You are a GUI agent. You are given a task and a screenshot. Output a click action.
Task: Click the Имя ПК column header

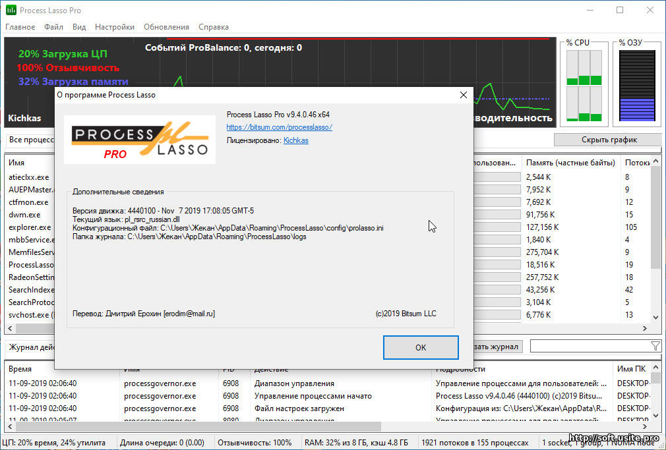[x=632, y=369]
